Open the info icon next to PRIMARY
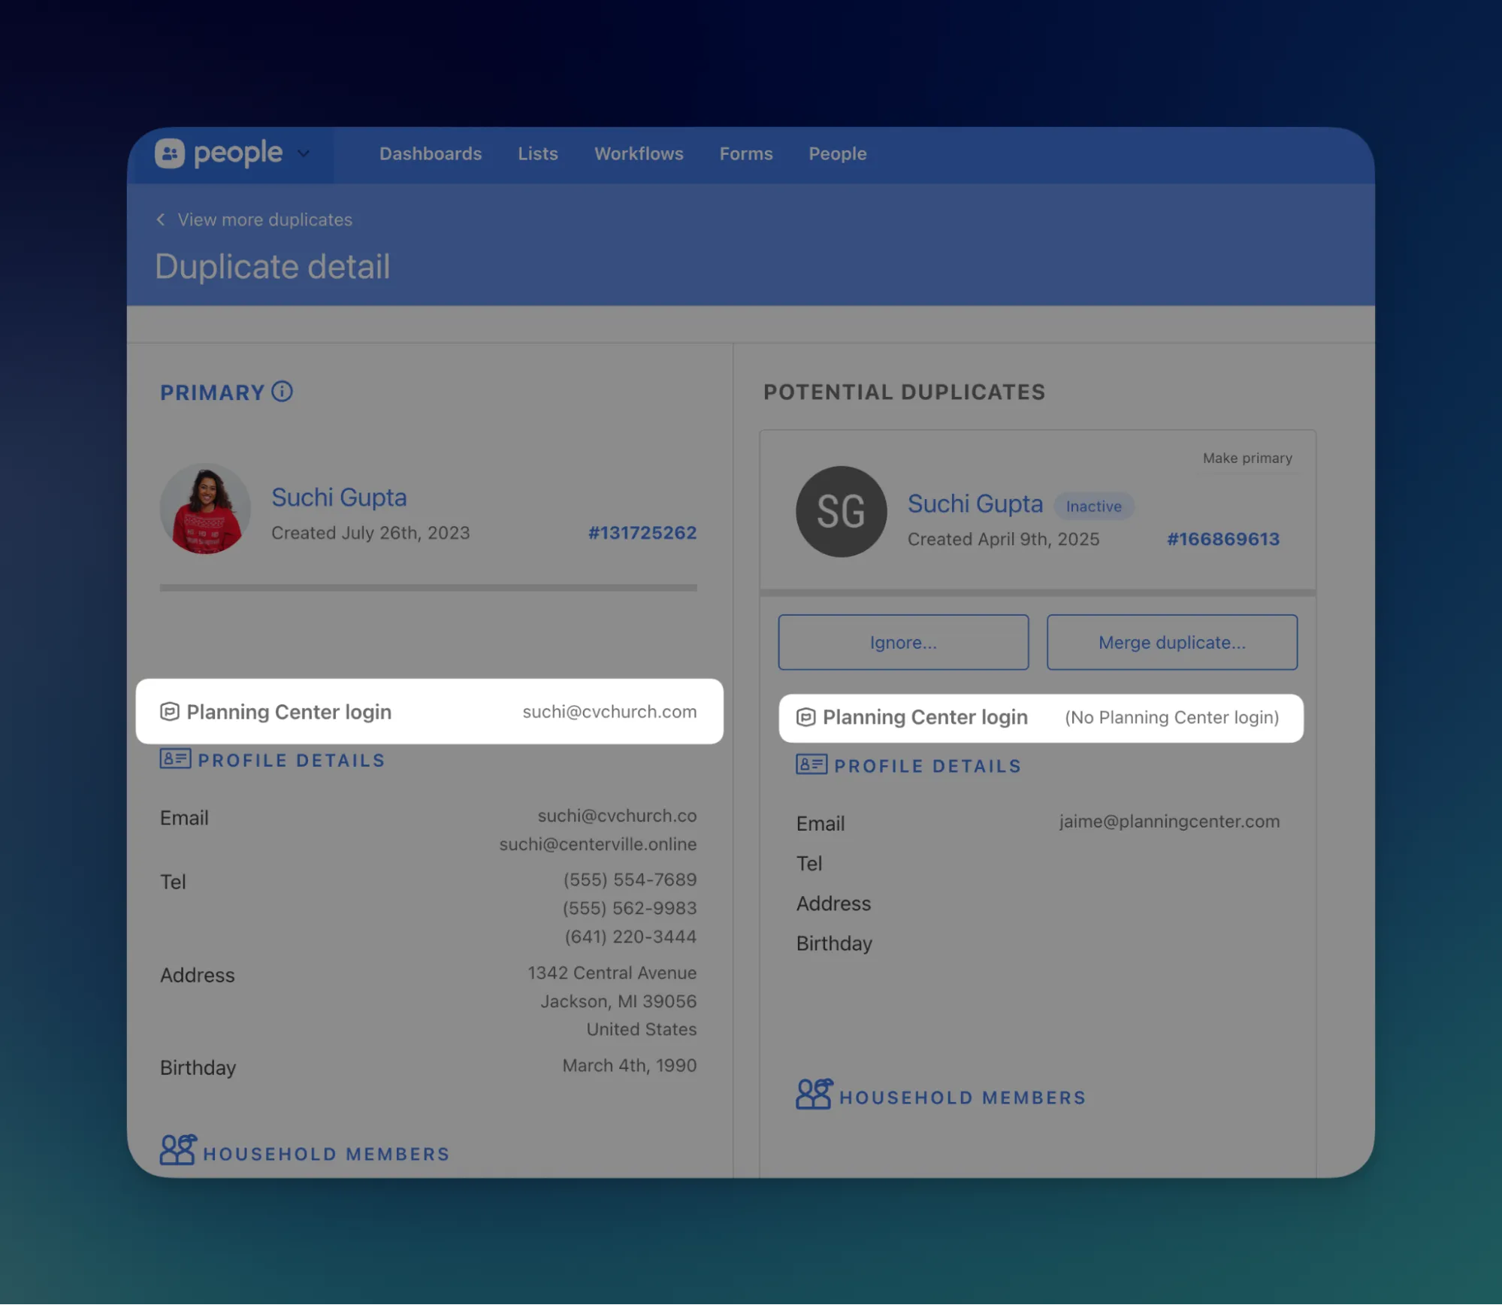This screenshot has height=1305, width=1502. pyautogui.click(x=281, y=392)
